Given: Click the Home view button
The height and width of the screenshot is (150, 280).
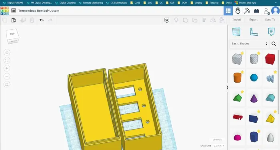Looking at the screenshot, I should tap(7, 52).
